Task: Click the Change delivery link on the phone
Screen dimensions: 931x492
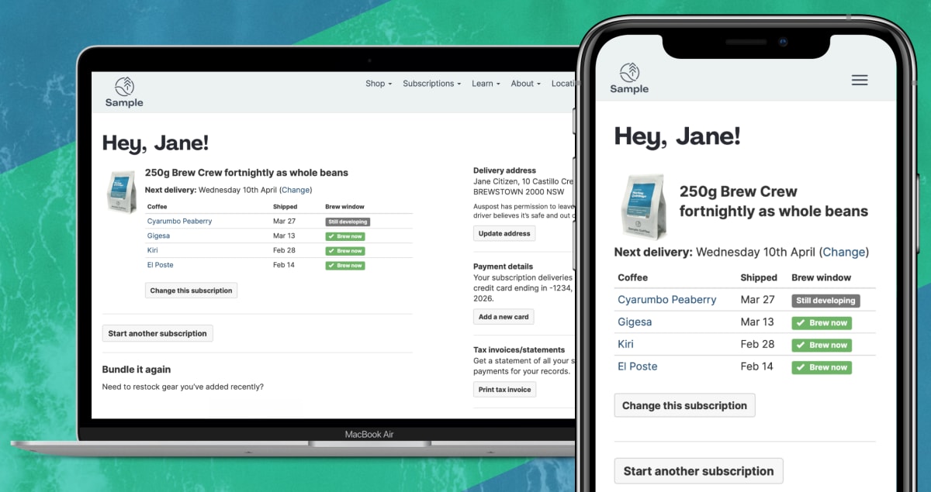Action: tap(844, 252)
